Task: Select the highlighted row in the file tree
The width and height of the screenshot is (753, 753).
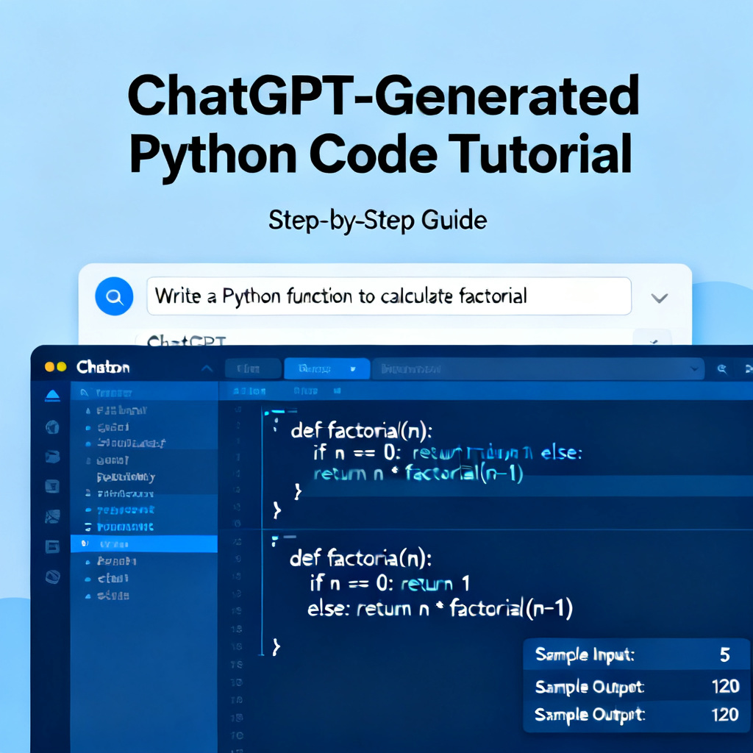Action: click(x=143, y=543)
